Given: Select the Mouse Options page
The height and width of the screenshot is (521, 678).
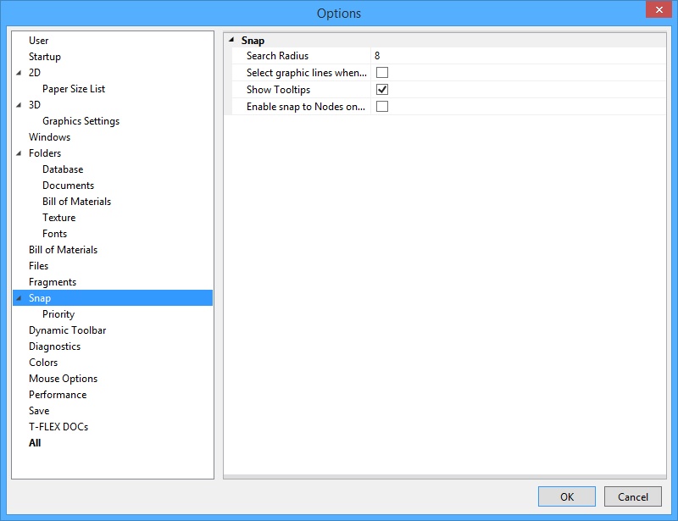Looking at the screenshot, I should [62, 378].
